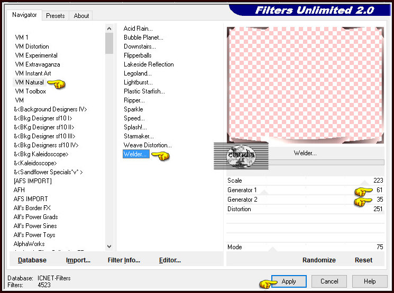Viewport: 394px width, 293px height.
Task: Select AlphaWorks category
Action: [29, 244]
